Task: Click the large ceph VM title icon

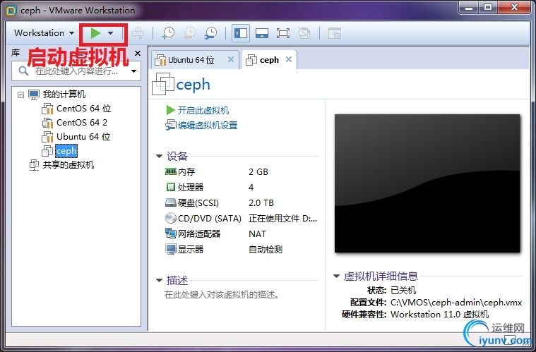Action: tap(163, 84)
